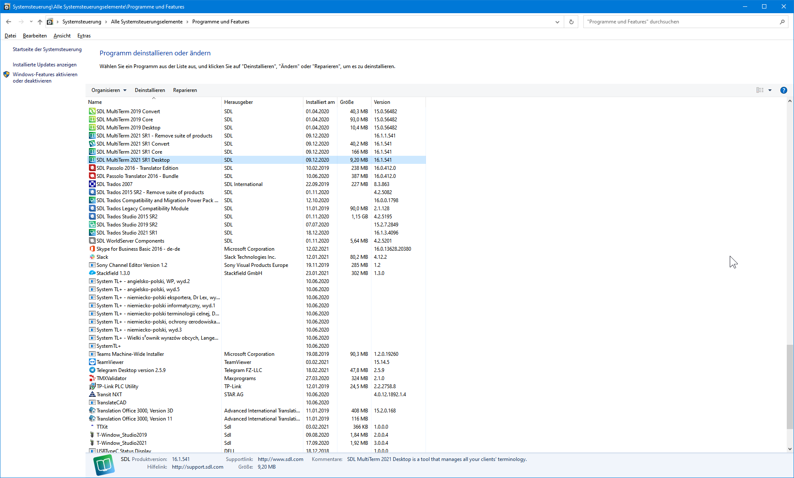794x478 pixels.
Task: Click the SDL Passolo 2016 Translator Edition icon
Action: click(92, 168)
